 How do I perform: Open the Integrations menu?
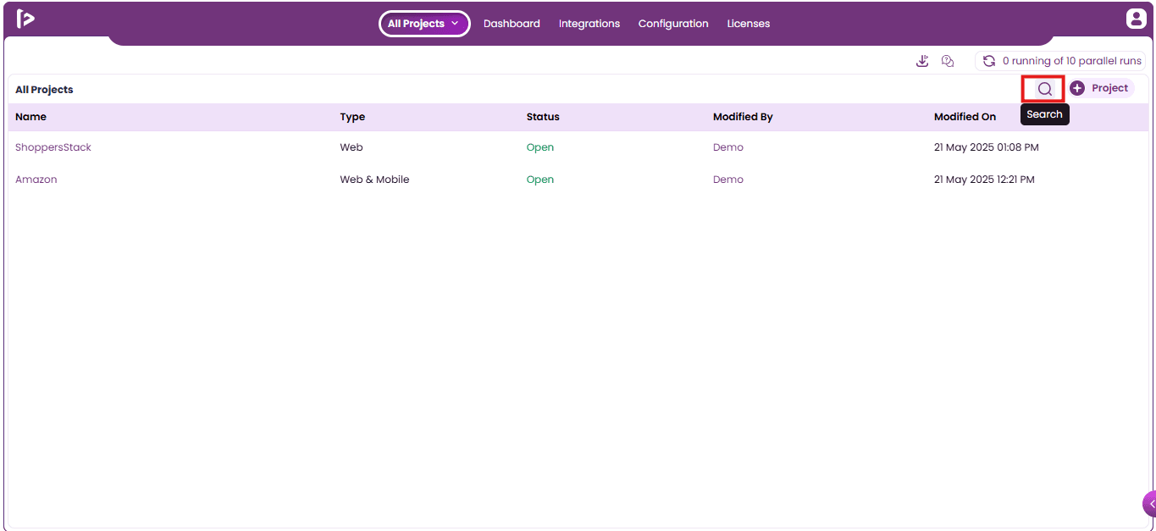589,24
